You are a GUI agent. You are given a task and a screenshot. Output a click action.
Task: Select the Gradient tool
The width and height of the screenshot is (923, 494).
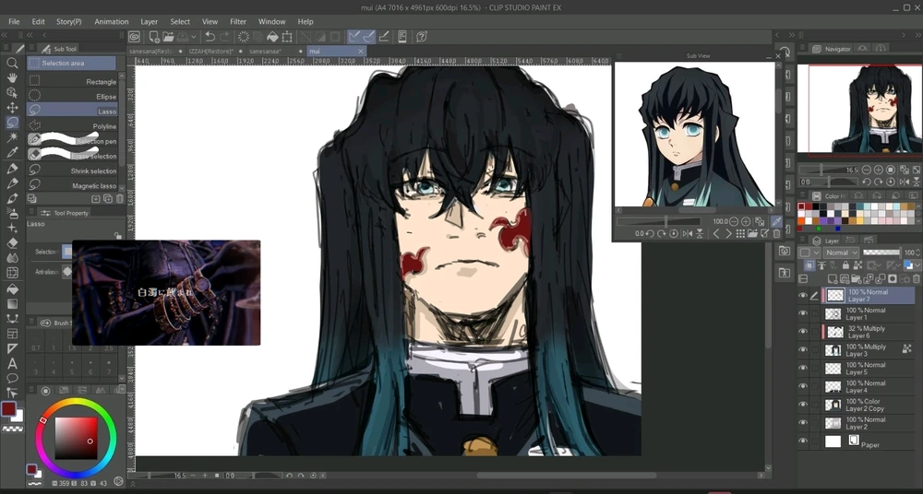point(12,303)
